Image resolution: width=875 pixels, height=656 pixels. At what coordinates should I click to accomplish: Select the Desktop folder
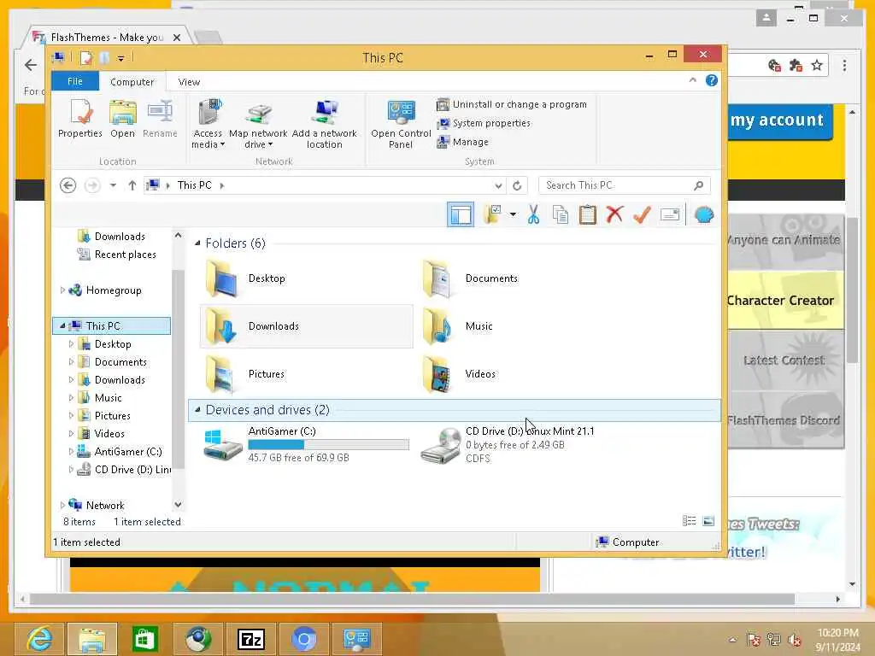click(x=306, y=278)
